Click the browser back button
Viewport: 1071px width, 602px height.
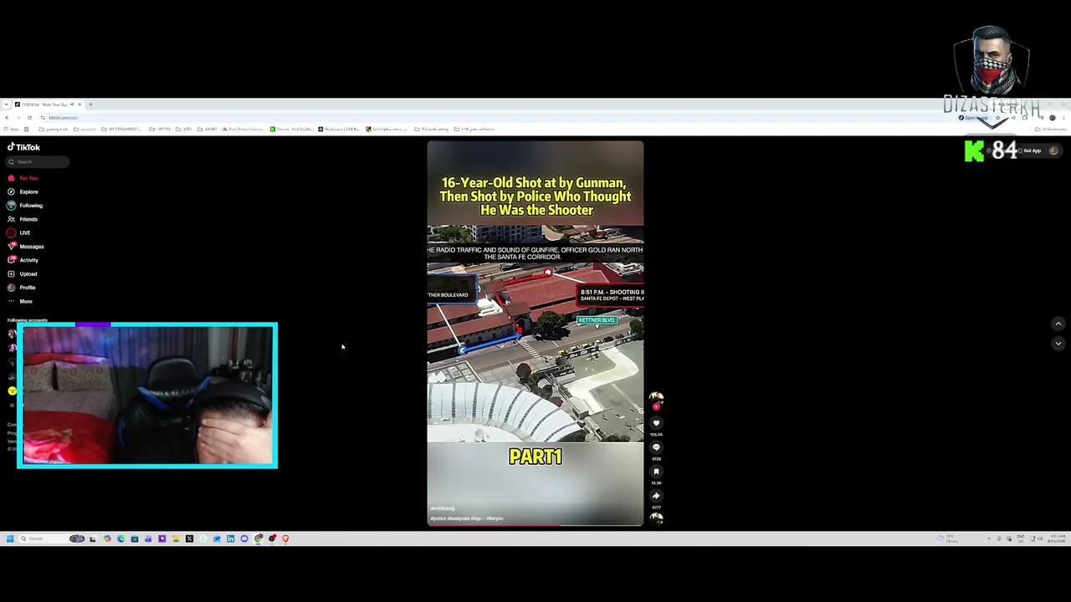click(7, 118)
